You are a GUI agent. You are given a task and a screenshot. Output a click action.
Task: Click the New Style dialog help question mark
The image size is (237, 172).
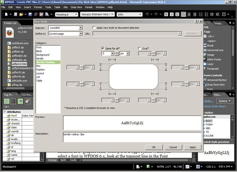click(x=196, y=21)
